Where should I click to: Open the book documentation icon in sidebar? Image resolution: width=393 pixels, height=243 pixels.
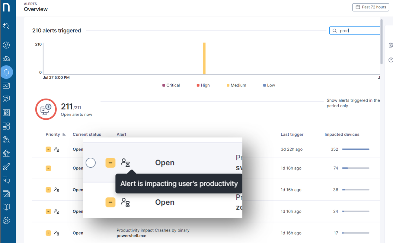tap(6, 207)
